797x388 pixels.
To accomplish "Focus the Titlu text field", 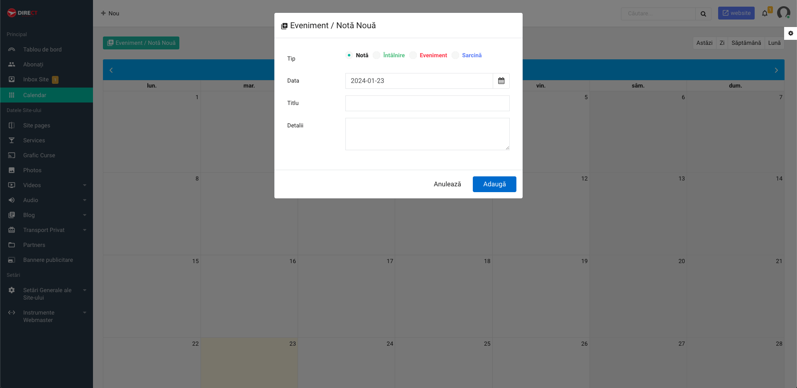I will point(427,103).
